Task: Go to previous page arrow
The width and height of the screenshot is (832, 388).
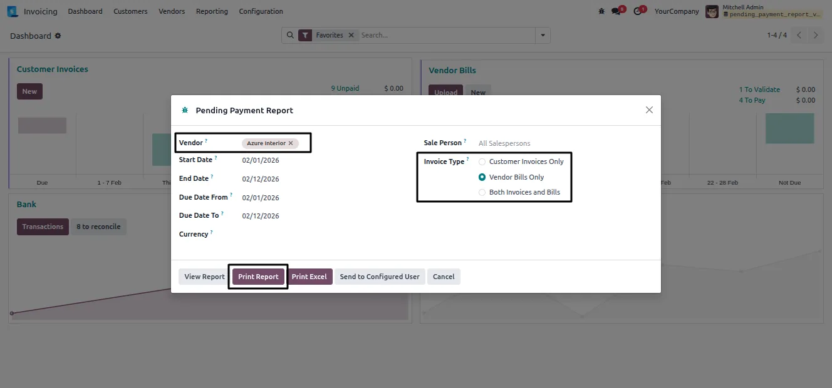Action: 799,36
